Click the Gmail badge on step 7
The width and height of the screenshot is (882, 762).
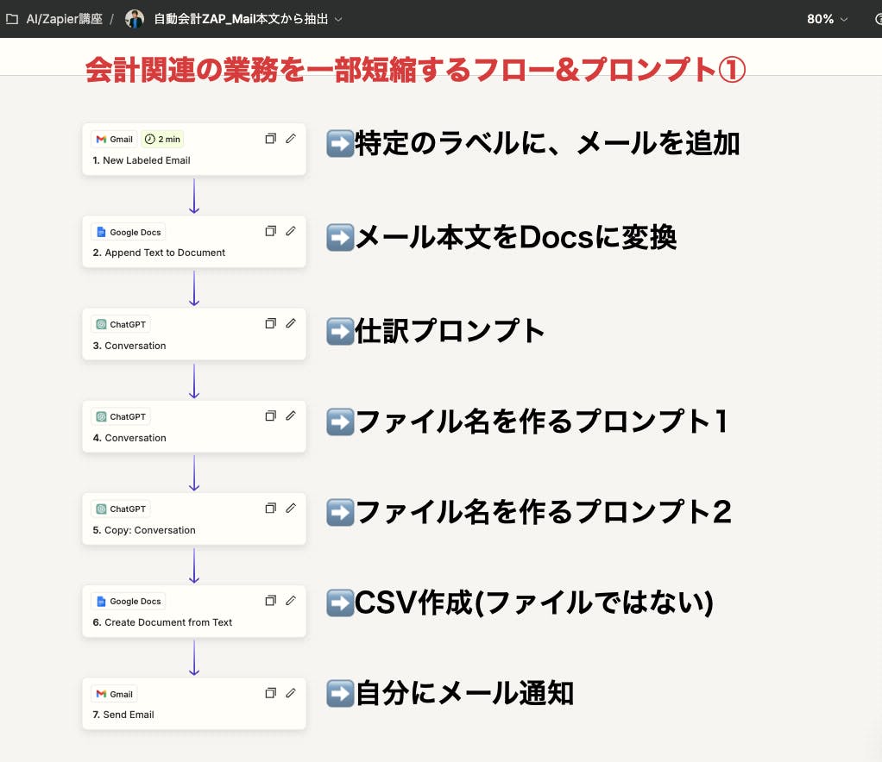click(x=114, y=694)
